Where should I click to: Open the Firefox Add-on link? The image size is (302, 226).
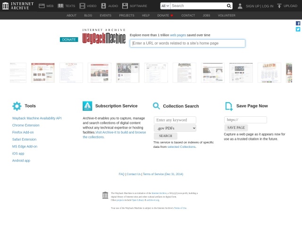coord(23,132)
